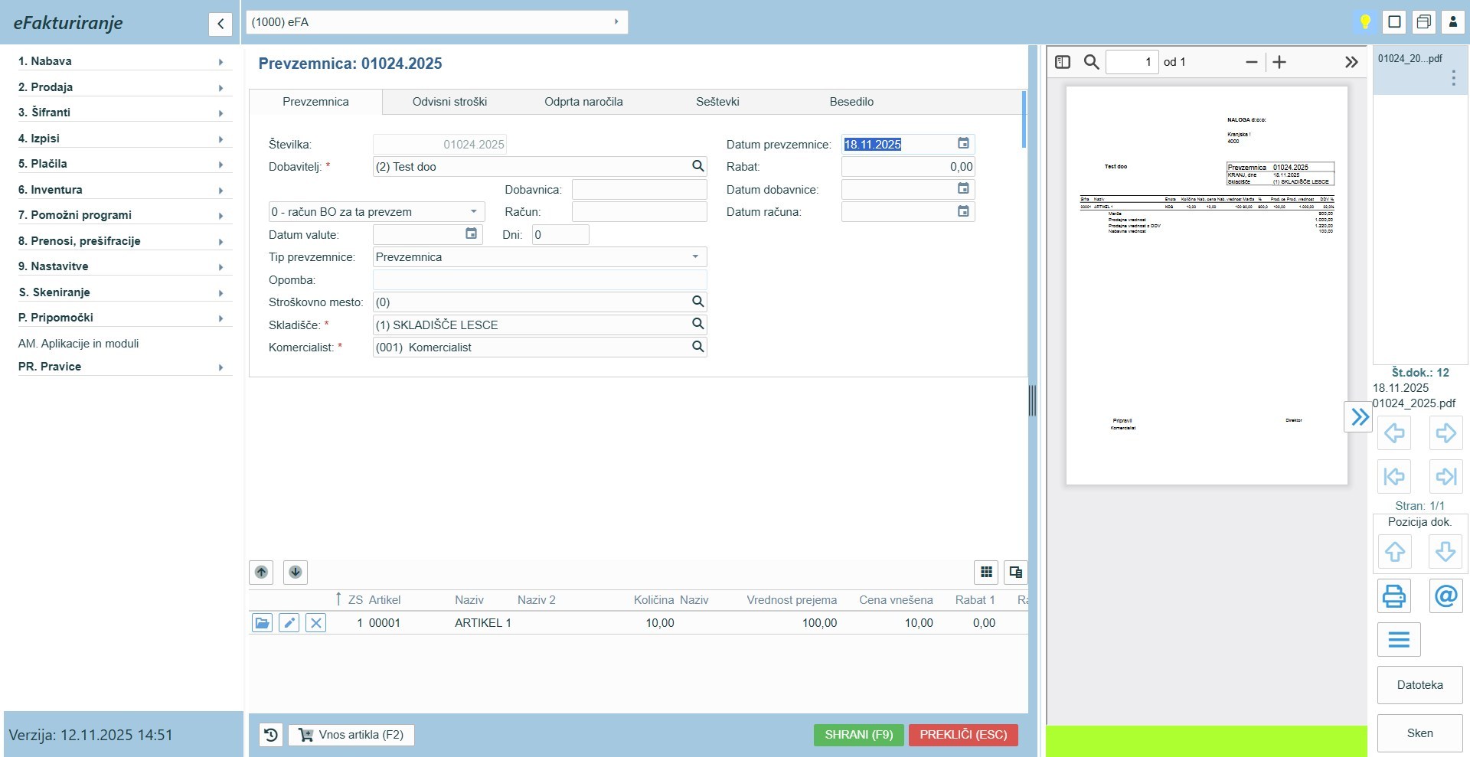1470x757 pixels.
Task: Move the document position up
Action: click(x=1394, y=551)
